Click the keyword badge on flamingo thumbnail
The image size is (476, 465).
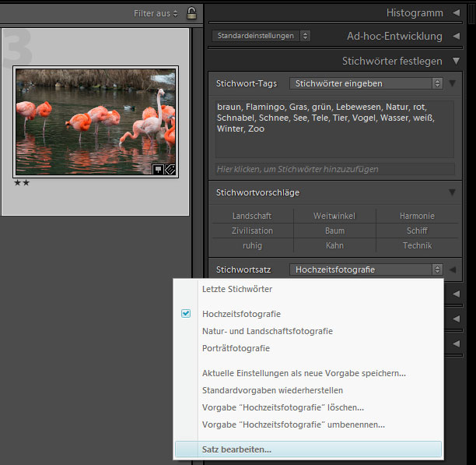click(170, 169)
